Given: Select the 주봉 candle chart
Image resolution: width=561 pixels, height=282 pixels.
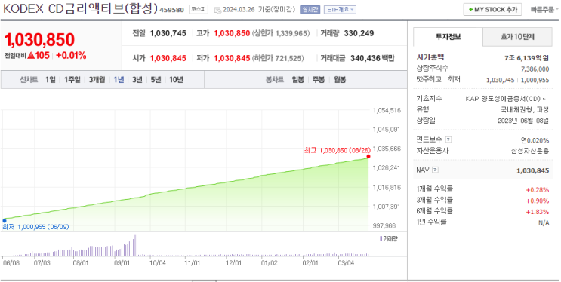Looking at the screenshot, I should [x=319, y=80].
